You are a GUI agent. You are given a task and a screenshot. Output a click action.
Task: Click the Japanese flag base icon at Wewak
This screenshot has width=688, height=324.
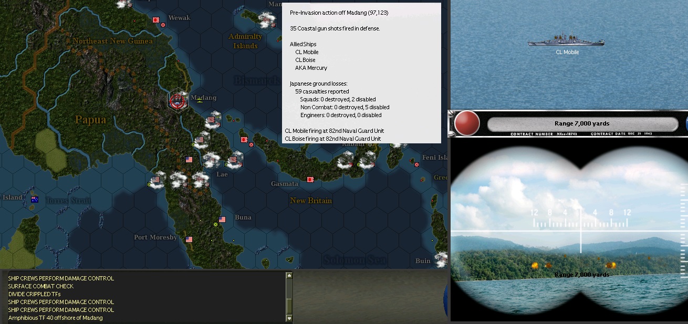tap(155, 20)
